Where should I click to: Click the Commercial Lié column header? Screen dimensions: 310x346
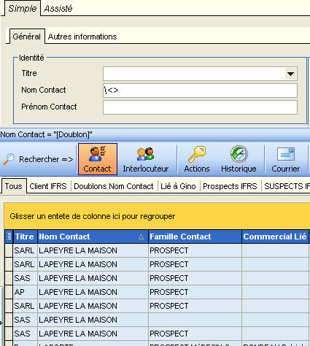point(276,237)
